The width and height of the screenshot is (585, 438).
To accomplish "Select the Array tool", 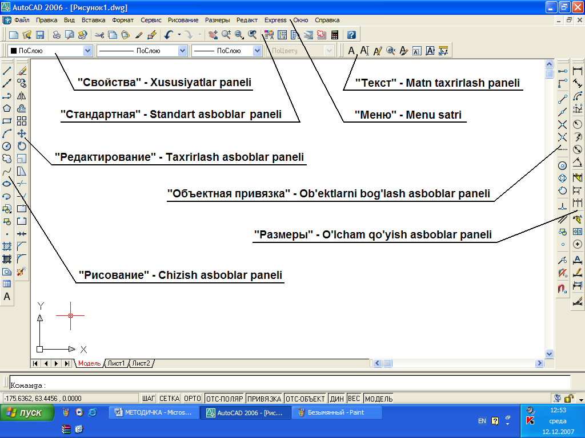I will click(x=22, y=121).
